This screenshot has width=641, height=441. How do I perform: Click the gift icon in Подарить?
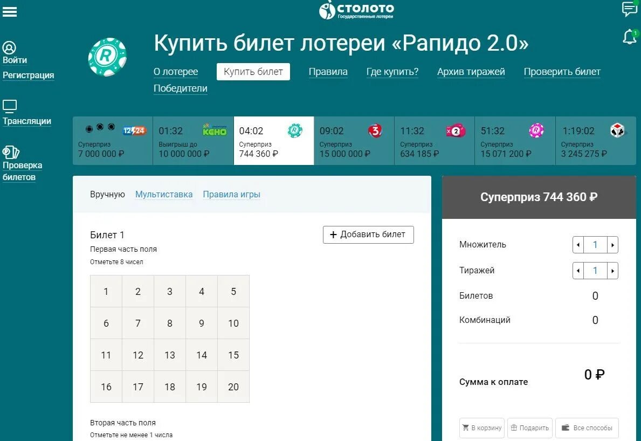click(x=514, y=428)
